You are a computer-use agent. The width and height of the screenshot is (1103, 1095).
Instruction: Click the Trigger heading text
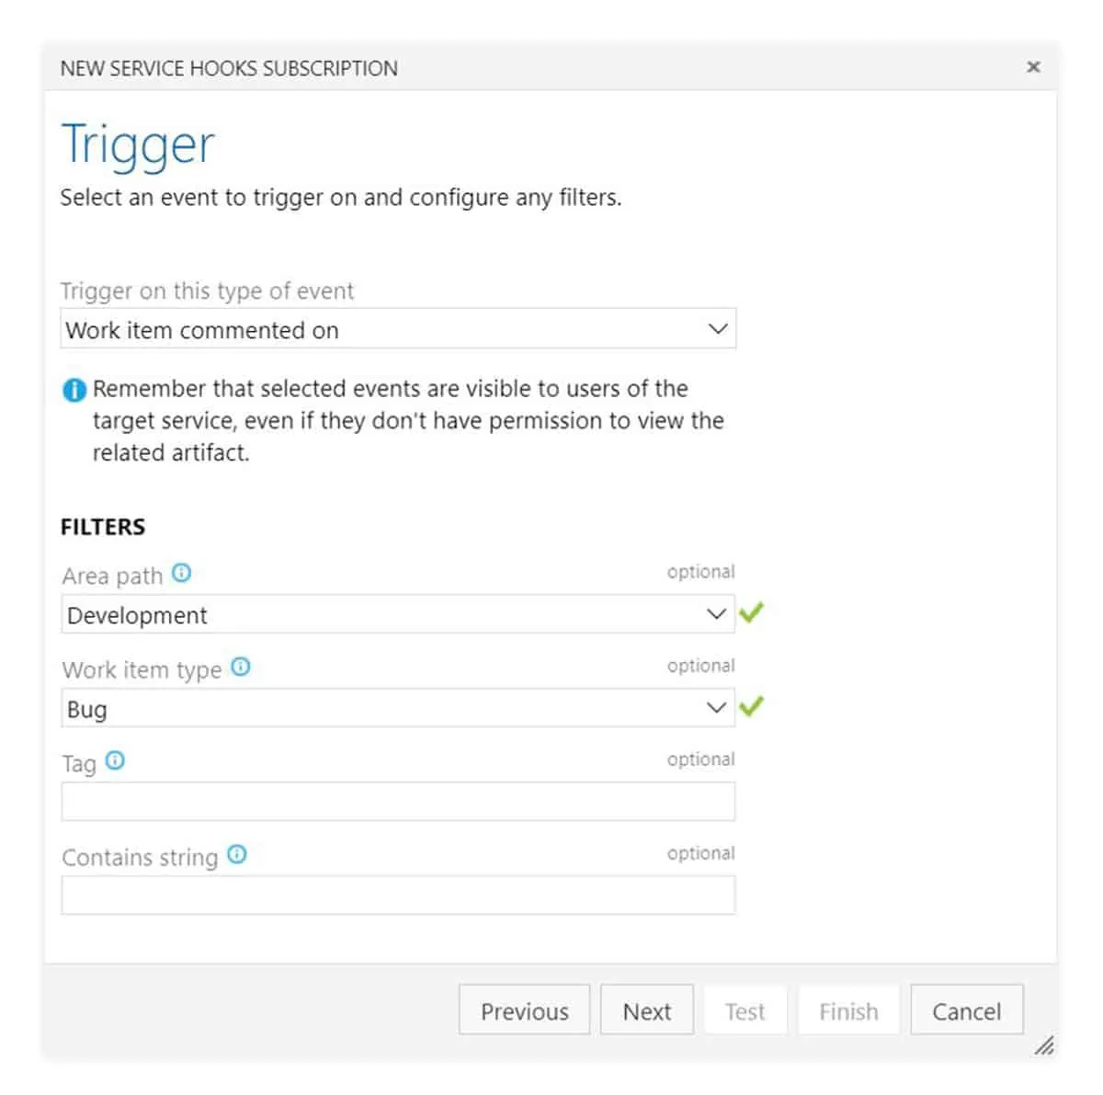(x=138, y=145)
